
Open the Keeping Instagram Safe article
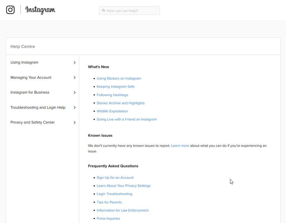click(x=116, y=87)
